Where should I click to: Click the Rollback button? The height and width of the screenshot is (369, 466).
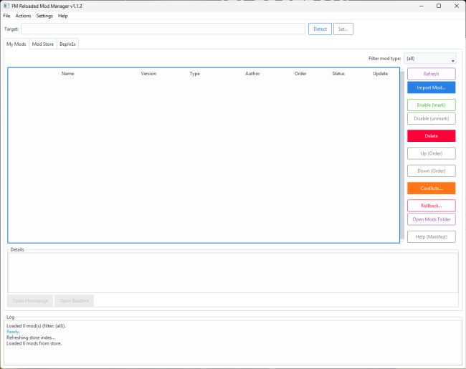click(431, 206)
